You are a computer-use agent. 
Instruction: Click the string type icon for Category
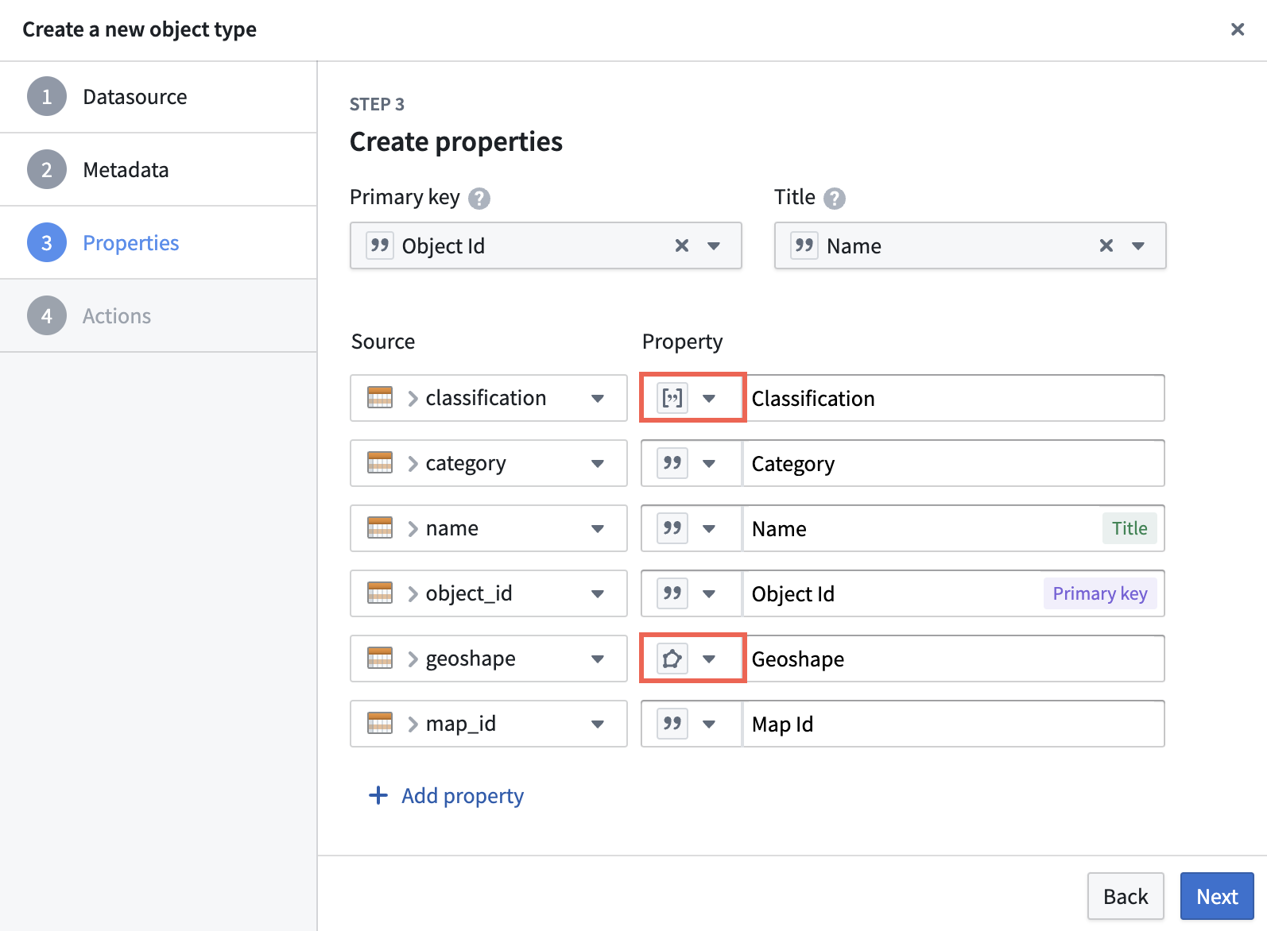pyautogui.click(x=672, y=463)
